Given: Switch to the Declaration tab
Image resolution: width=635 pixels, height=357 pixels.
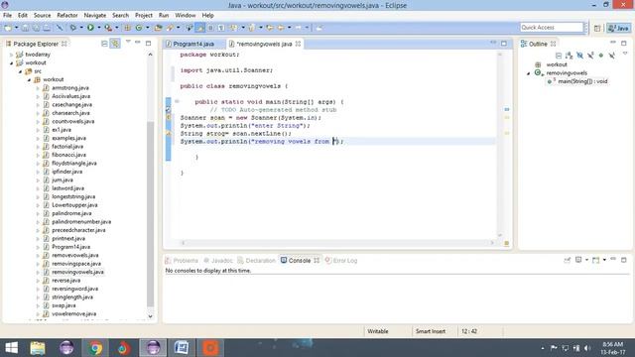Looking at the screenshot, I should 256,260.
